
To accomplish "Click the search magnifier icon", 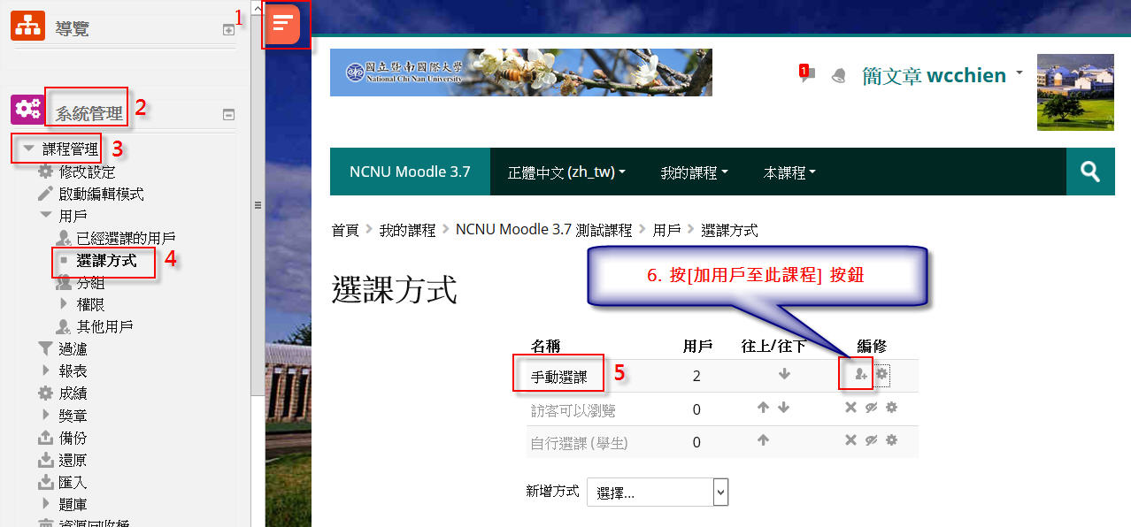I will tap(1089, 172).
